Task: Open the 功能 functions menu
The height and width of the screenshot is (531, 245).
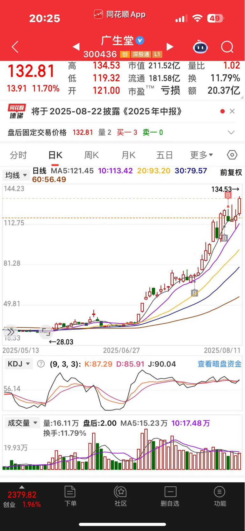Action: (x=220, y=496)
